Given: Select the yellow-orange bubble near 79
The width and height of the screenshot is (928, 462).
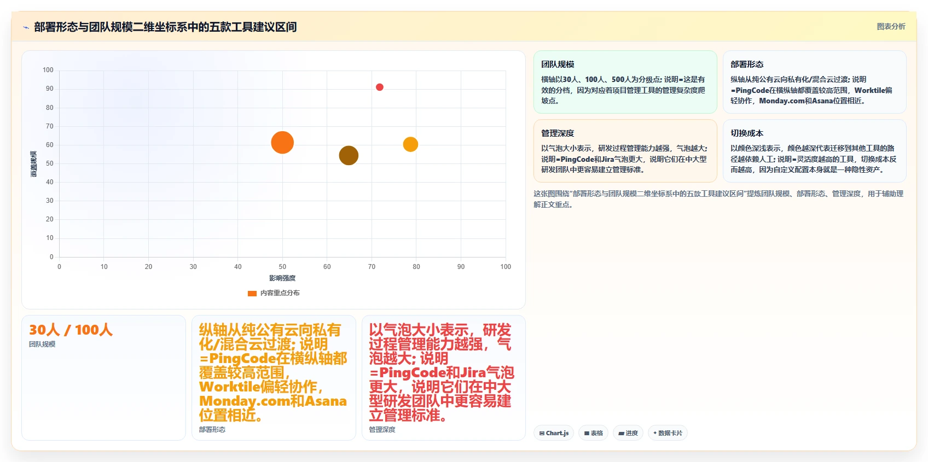Looking at the screenshot, I should tap(410, 144).
